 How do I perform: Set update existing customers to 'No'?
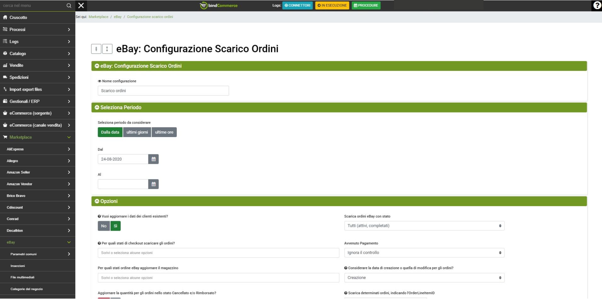[104, 226]
